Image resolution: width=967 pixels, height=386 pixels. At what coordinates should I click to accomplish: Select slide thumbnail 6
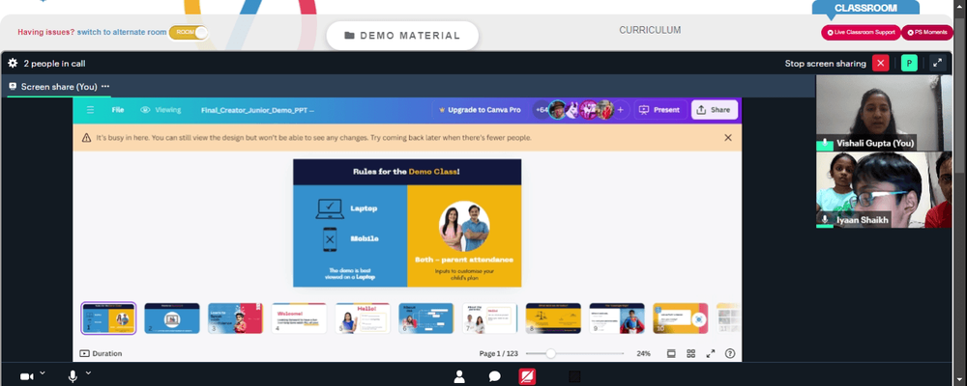click(x=426, y=318)
